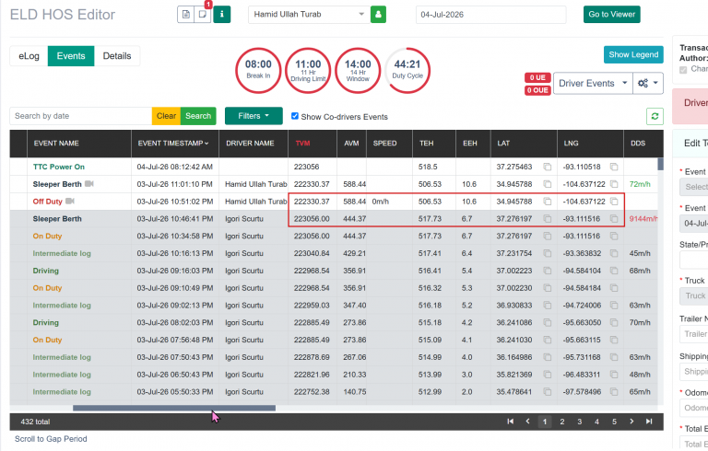Switch to the Details tab
The height and width of the screenshot is (451, 708).
(117, 56)
